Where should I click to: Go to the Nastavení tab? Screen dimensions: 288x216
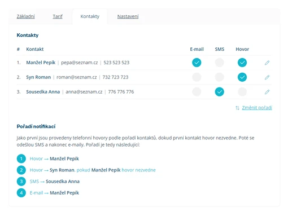point(128,16)
